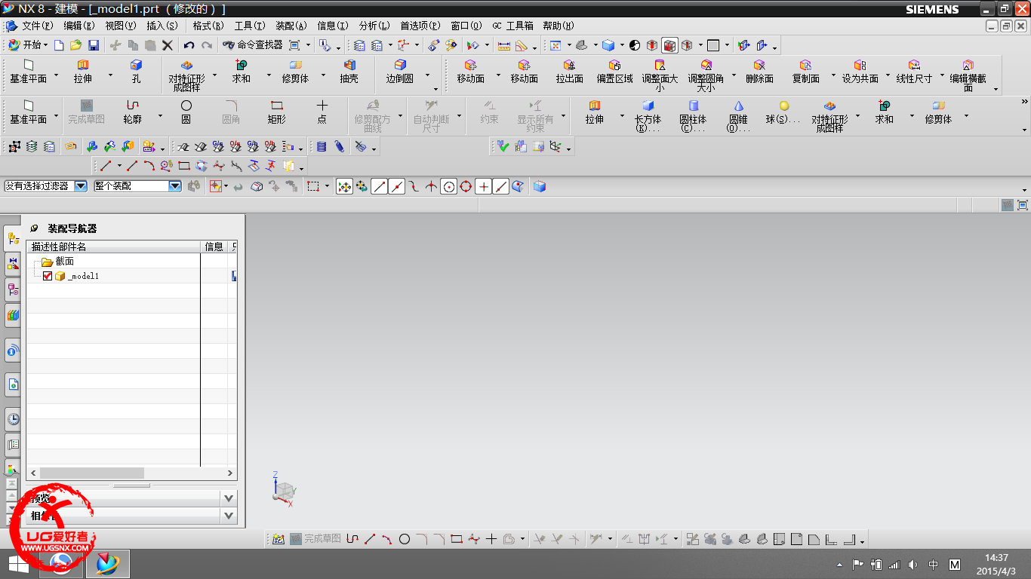
Task: Toggle point on curve snap
Action: (x=501, y=186)
